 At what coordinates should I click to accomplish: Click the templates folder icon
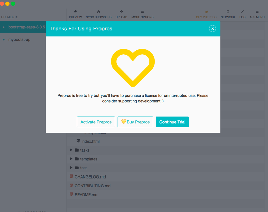(77, 159)
